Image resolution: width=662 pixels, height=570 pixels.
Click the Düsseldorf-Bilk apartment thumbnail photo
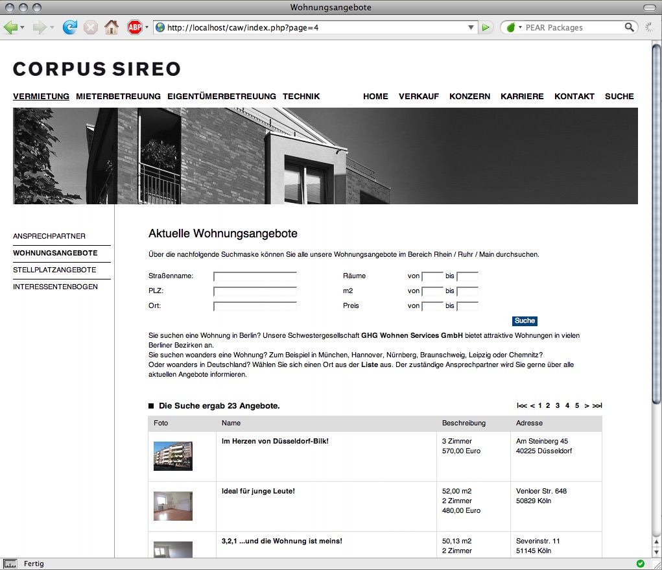[173, 456]
